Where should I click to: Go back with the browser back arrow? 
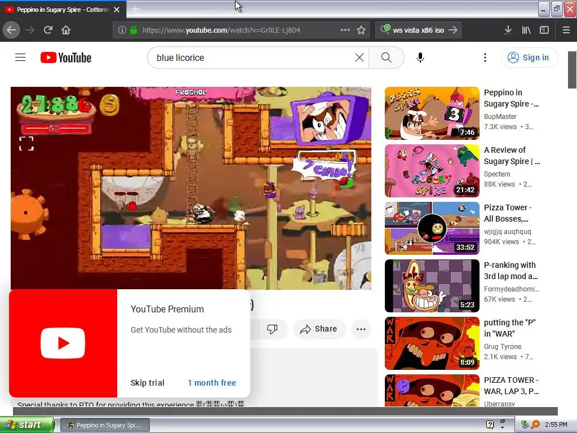11,30
